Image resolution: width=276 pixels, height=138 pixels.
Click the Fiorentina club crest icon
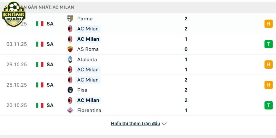coord(70,110)
